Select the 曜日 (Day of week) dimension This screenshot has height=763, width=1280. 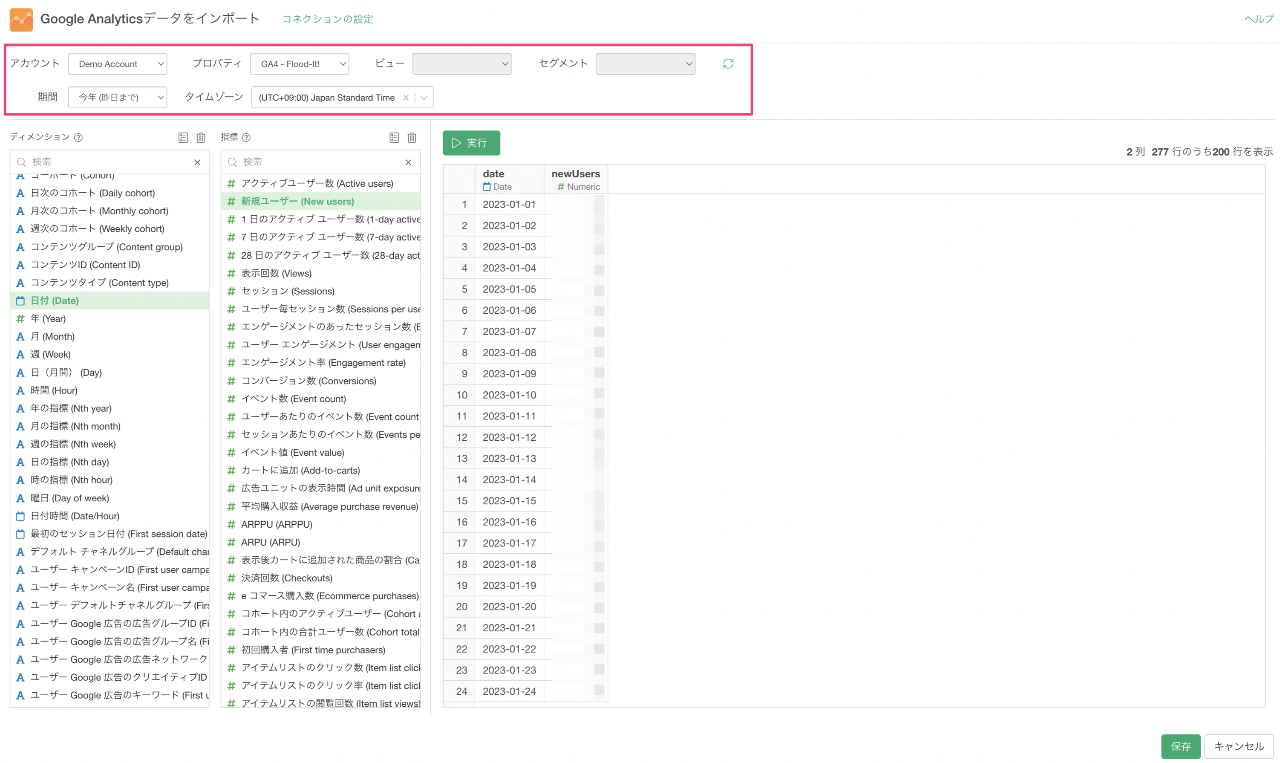tap(110, 498)
